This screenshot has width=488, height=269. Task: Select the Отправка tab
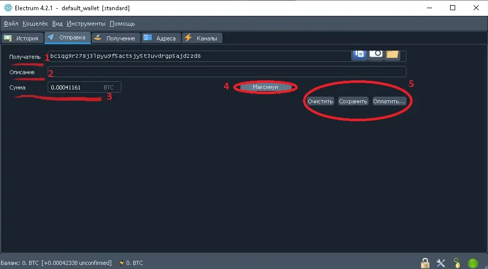[x=68, y=37]
